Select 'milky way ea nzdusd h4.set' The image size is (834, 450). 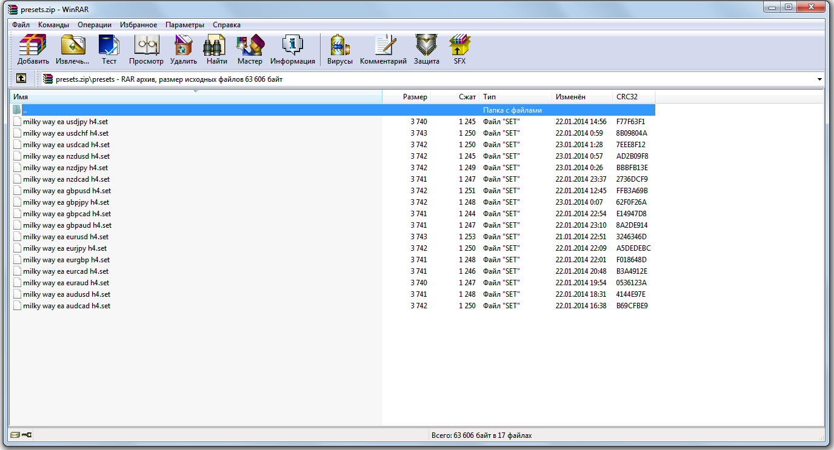pyautogui.click(x=66, y=156)
